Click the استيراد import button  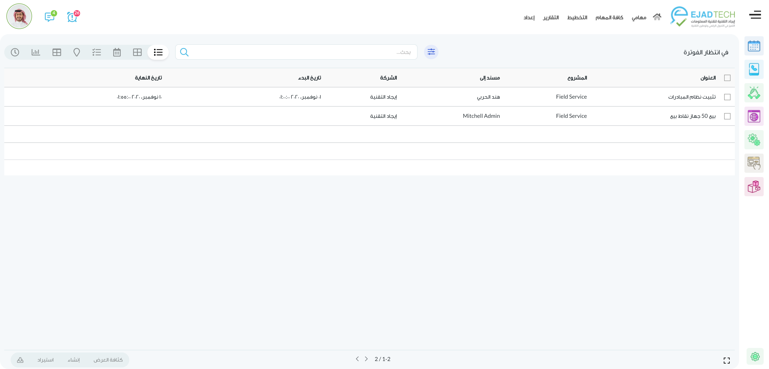(45, 360)
